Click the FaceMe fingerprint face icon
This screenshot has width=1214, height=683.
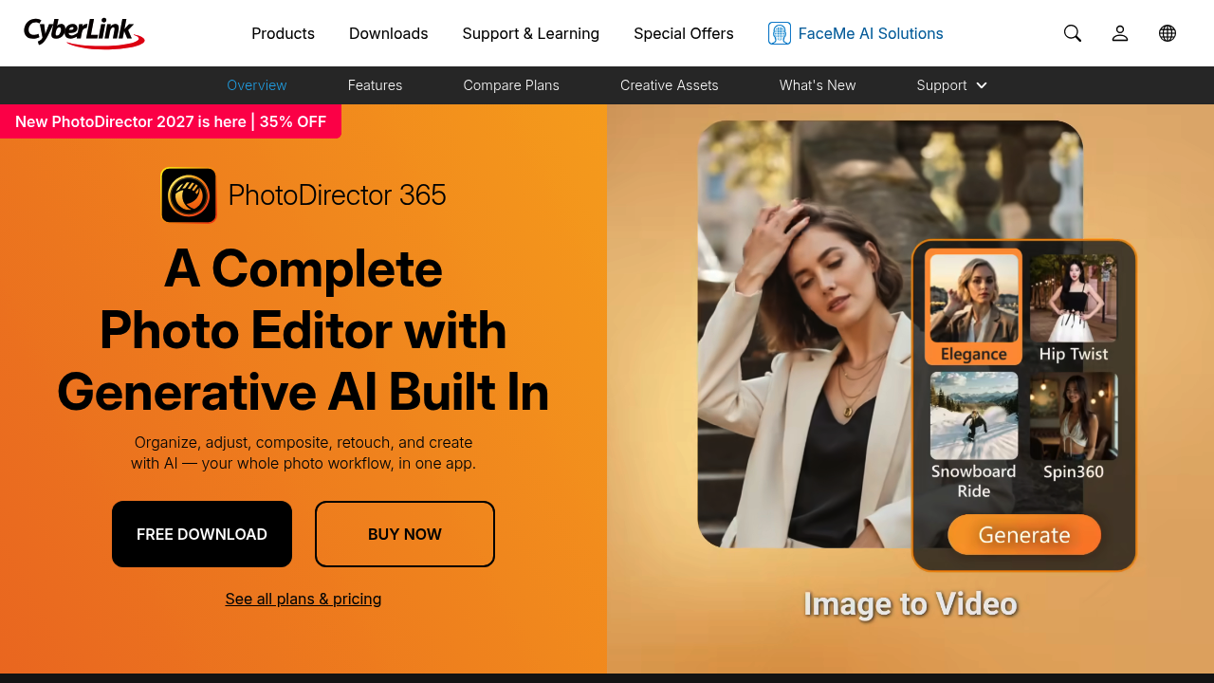click(x=780, y=33)
